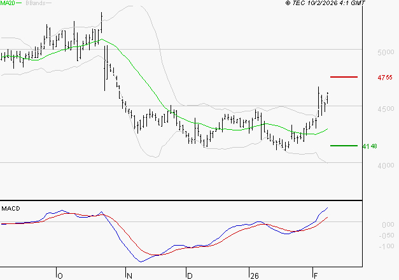This screenshot has width=399, height=280.
Task: Click the F month axis label
Action: coord(316,276)
